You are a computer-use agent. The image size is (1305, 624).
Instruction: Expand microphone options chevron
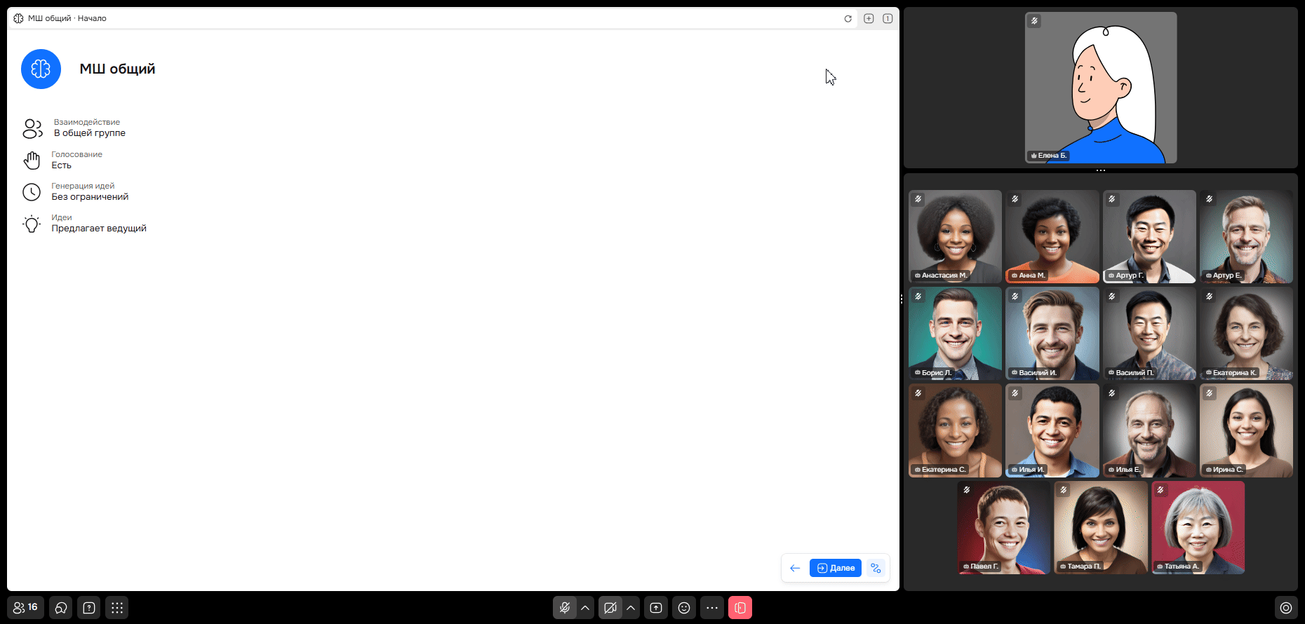(x=585, y=608)
